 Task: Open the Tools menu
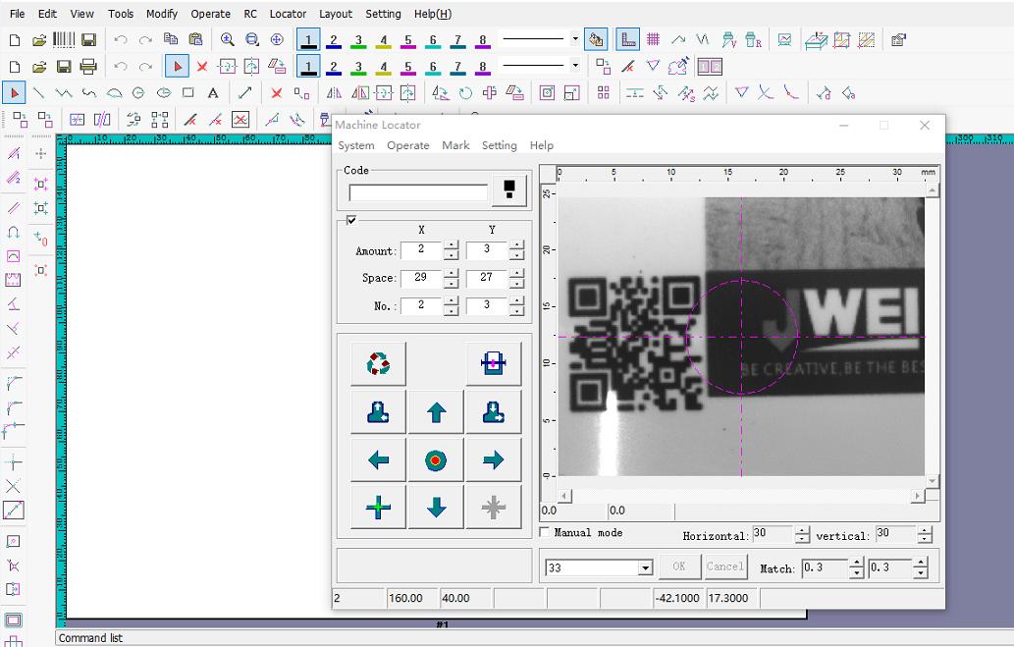121,14
